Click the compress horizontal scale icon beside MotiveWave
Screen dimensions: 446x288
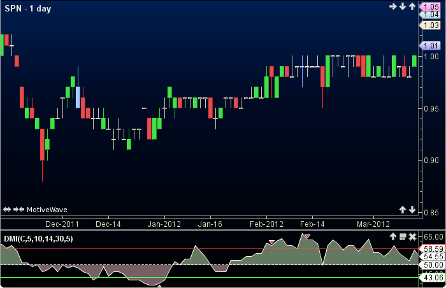pyautogui.click(x=19, y=210)
